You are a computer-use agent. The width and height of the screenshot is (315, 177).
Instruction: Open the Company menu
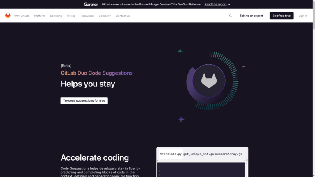105,16
